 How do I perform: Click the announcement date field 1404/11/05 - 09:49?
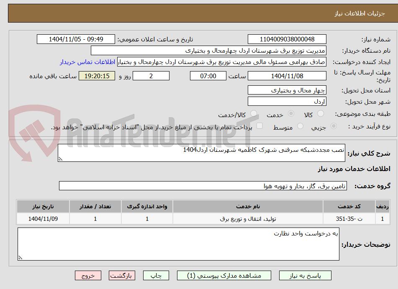tap(76, 39)
